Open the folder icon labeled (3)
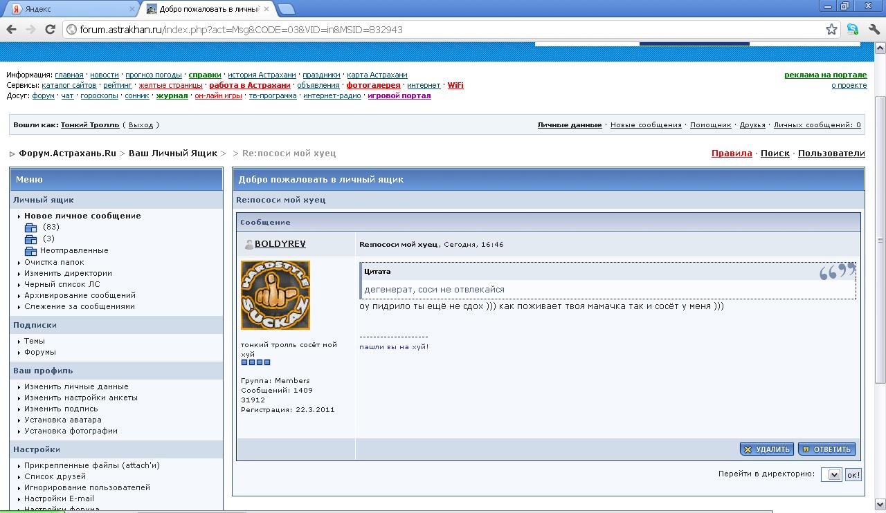Screen dimensions: 886x513 click(x=30, y=239)
